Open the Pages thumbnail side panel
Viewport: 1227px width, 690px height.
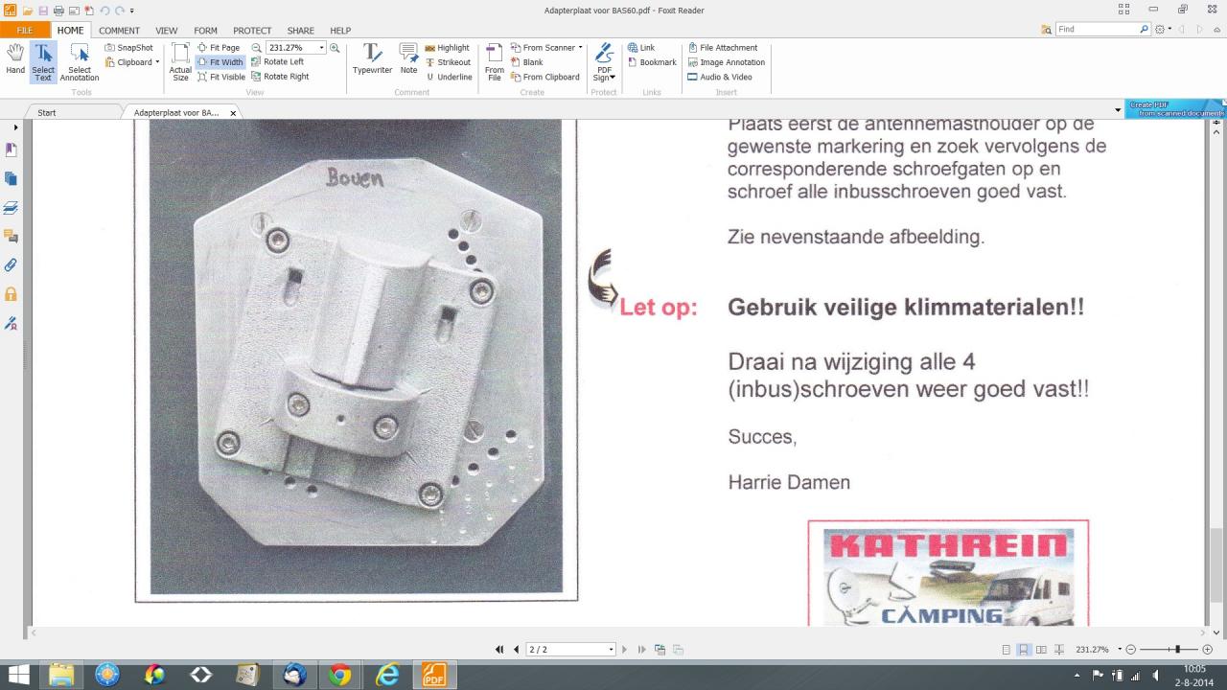[12, 179]
